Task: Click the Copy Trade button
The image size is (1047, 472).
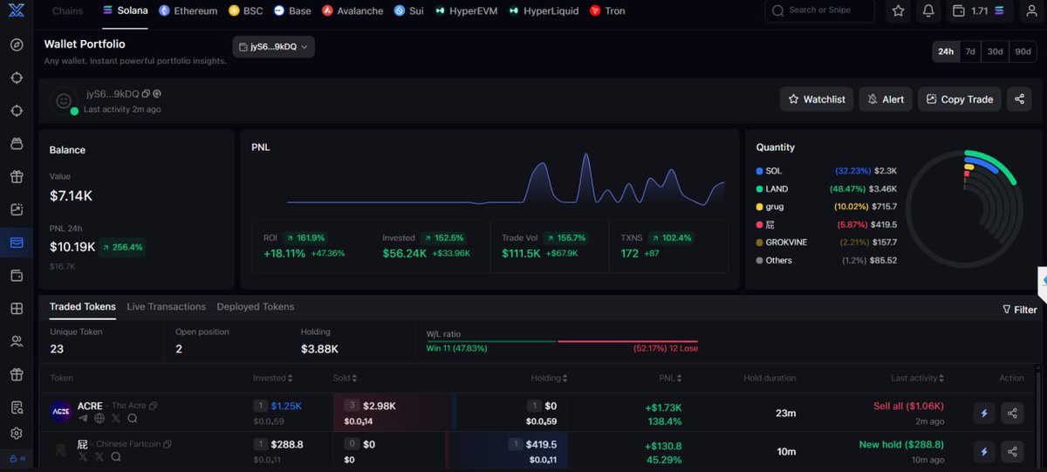Action: point(960,99)
